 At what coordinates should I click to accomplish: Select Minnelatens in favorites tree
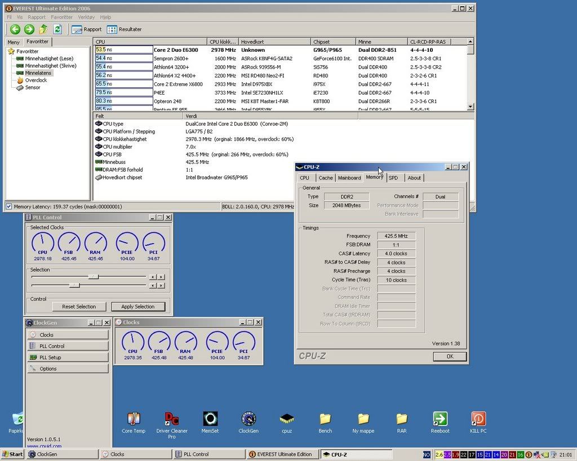click(38, 73)
